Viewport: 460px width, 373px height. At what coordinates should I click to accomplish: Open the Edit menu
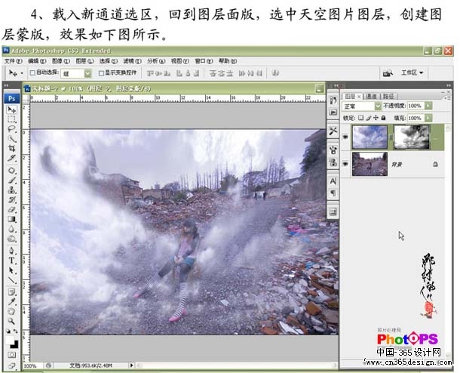pos(37,61)
